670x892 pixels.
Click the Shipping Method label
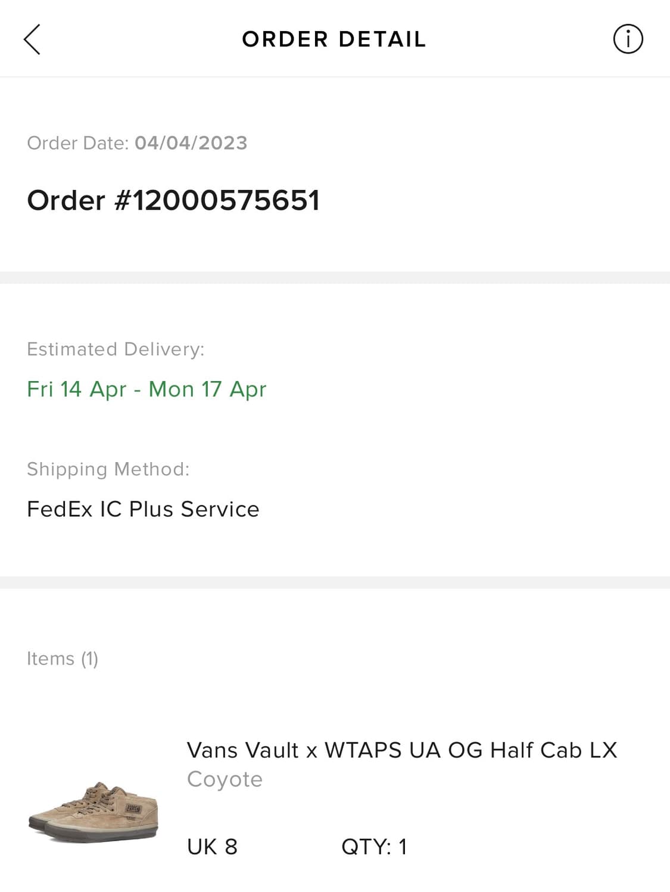tap(108, 469)
